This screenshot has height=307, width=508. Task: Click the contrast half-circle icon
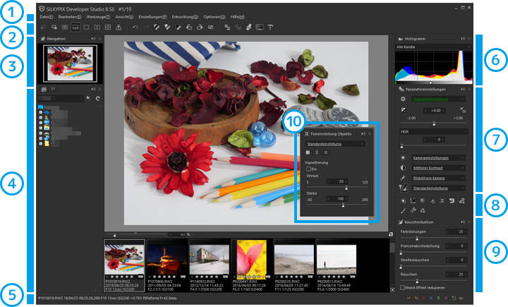[402, 168]
